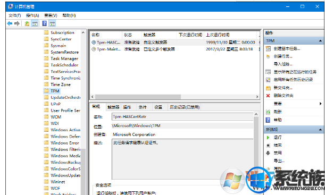The image size is (325, 195).
Task: Collapse the TPM actions section
Action: (320, 41)
